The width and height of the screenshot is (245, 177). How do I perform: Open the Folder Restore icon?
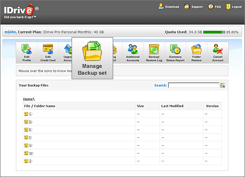click(x=196, y=49)
